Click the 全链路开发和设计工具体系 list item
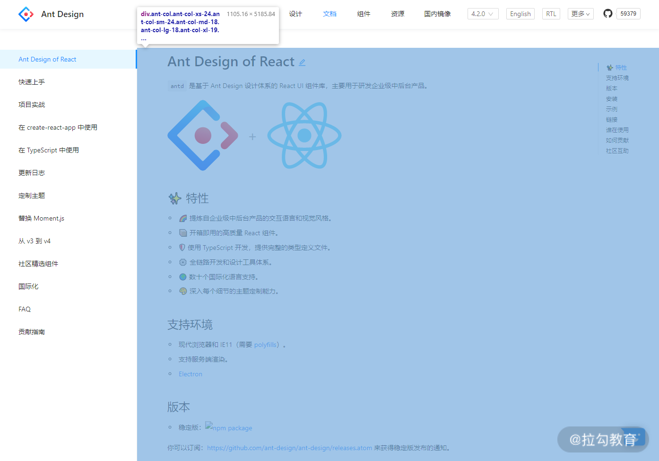The width and height of the screenshot is (659, 461). tap(231, 262)
